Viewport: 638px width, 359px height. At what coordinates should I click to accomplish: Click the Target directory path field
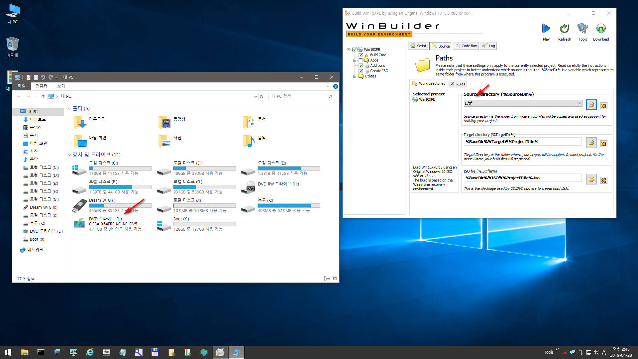(522, 142)
